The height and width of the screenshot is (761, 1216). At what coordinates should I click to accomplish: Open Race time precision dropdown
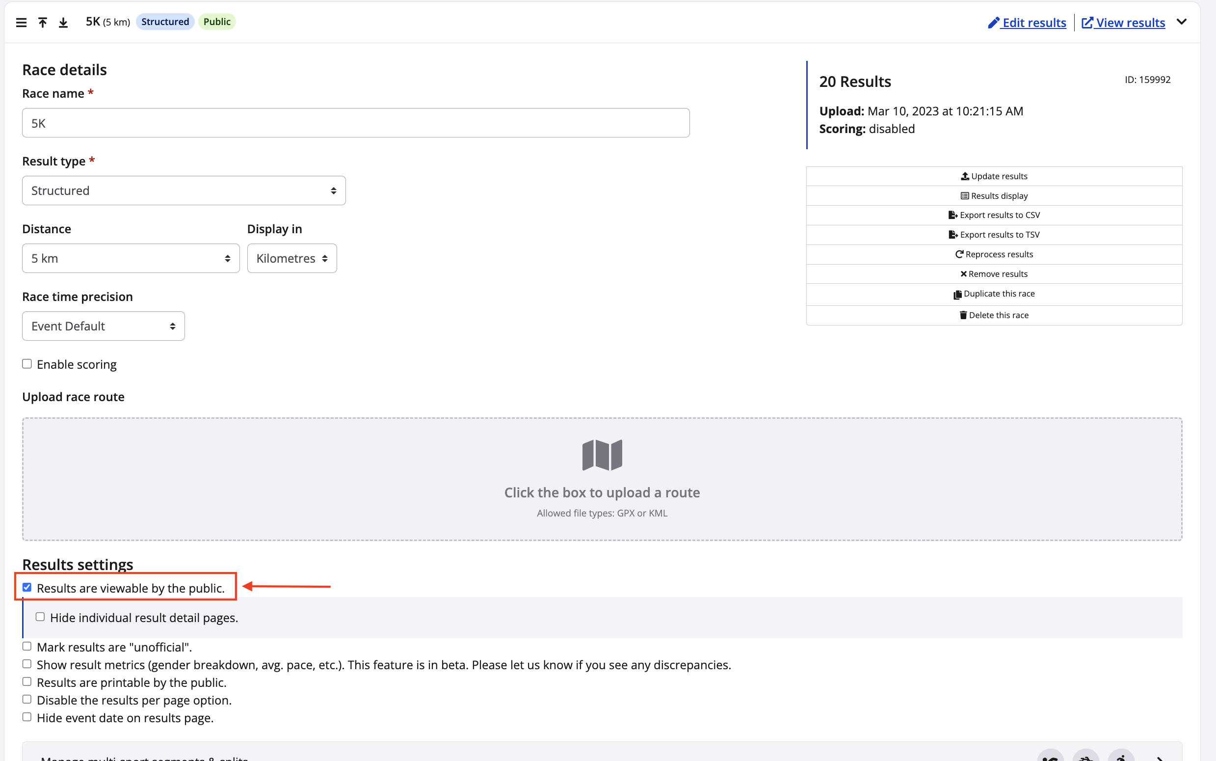point(103,326)
